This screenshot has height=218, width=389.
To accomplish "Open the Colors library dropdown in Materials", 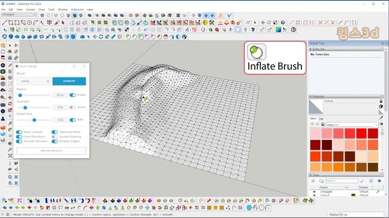I will [352, 125].
